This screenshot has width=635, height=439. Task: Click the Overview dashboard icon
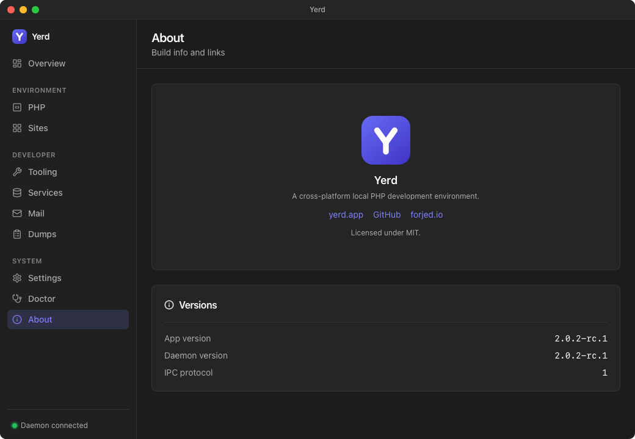pos(17,63)
